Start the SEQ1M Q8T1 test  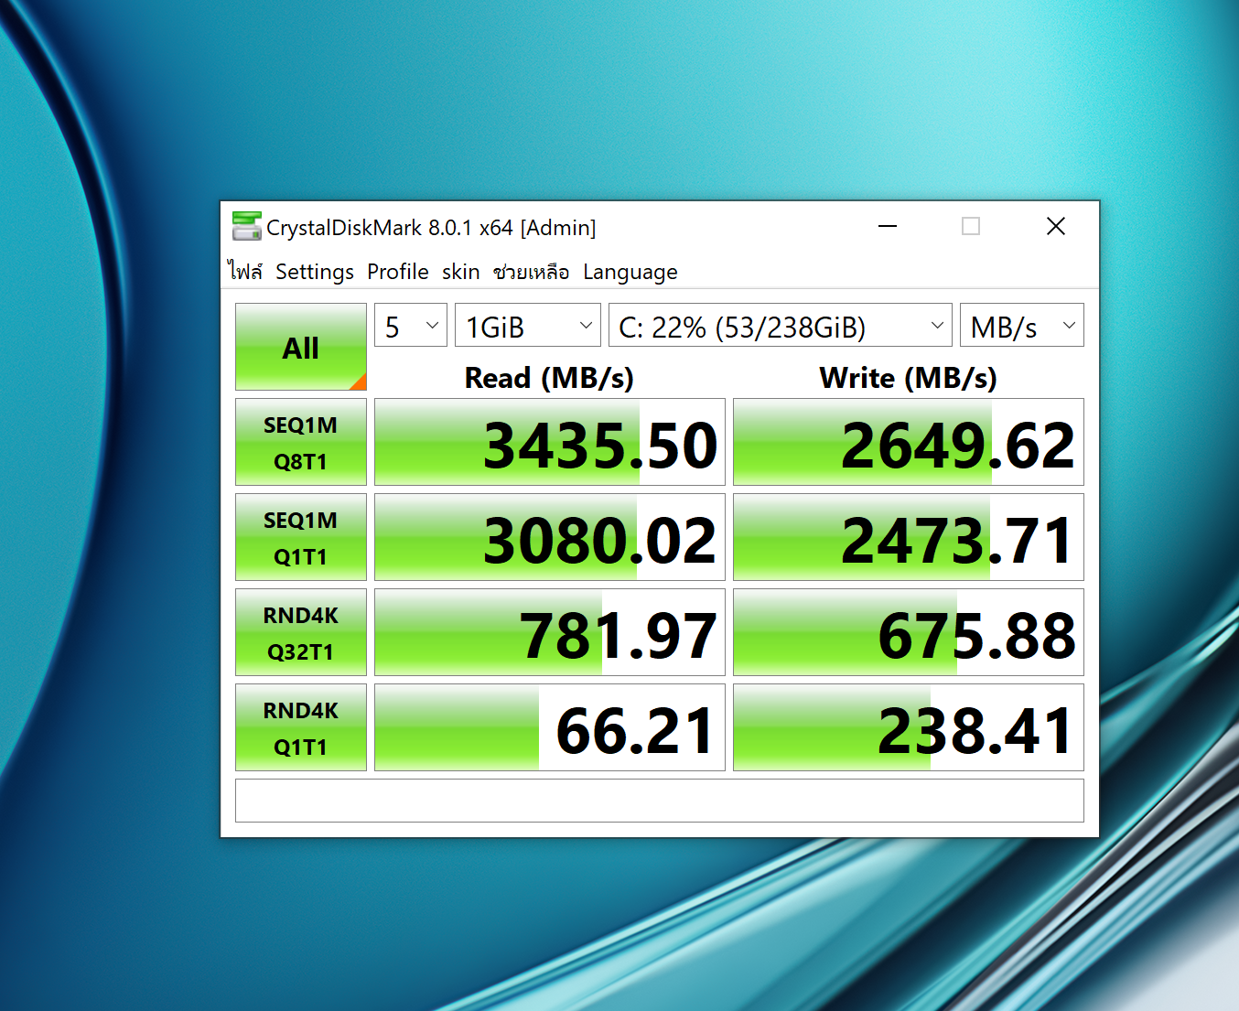pyautogui.click(x=301, y=442)
